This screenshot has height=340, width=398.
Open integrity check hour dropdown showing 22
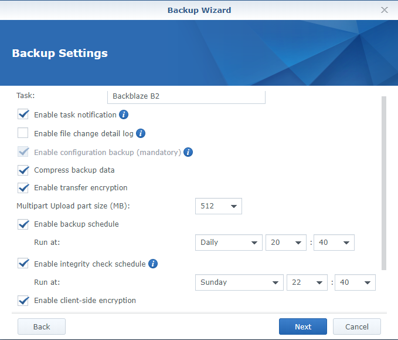307,282
